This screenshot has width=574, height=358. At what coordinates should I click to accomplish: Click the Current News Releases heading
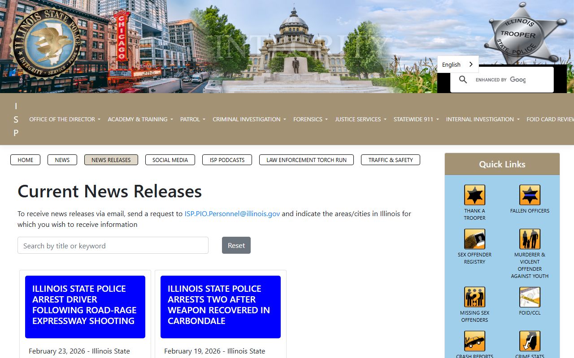[110, 191]
